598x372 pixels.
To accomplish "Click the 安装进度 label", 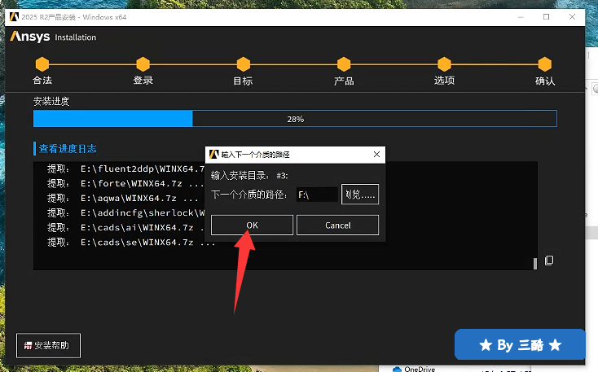I will pos(51,101).
